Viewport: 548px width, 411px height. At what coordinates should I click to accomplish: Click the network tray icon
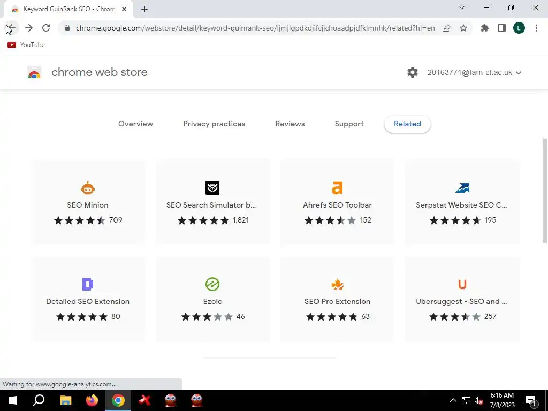click(466, 400)
